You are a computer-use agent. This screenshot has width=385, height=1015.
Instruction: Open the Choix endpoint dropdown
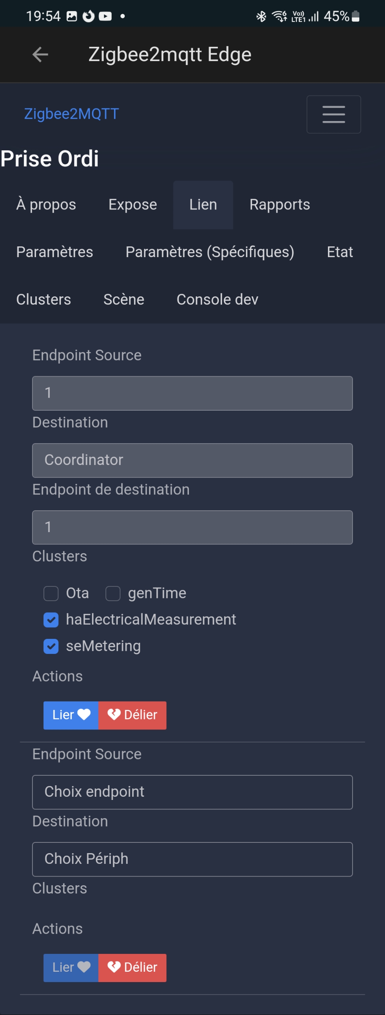[x=192, y=792]
